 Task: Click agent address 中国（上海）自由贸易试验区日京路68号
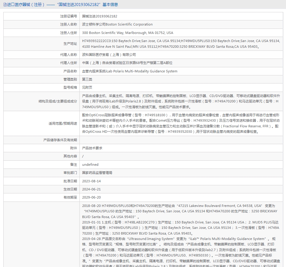point(127,63)
